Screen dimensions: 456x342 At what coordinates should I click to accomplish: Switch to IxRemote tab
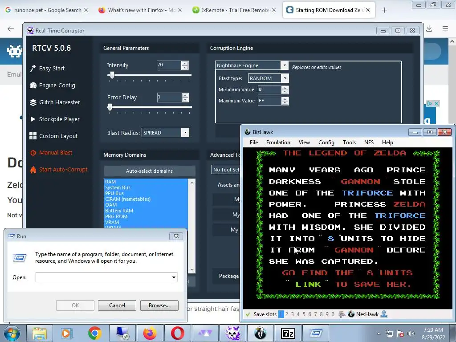tap(233, 10)
